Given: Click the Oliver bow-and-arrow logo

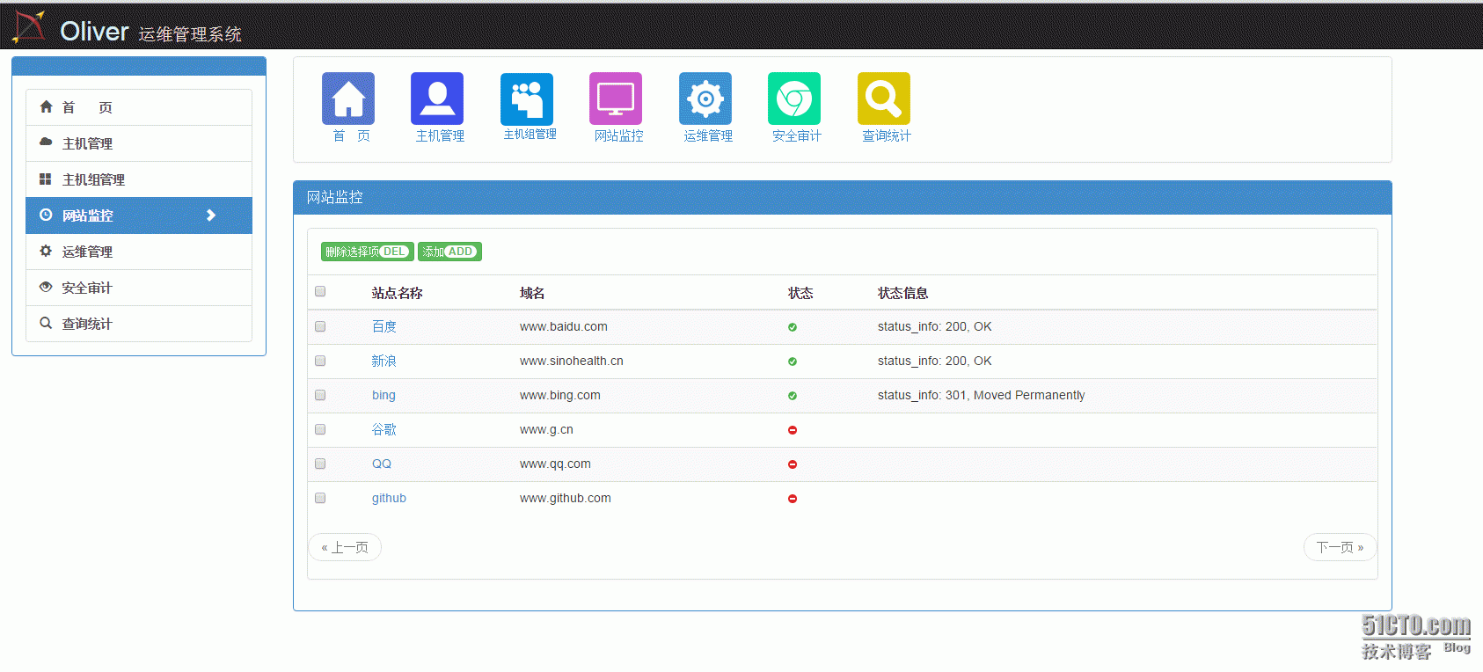Looking at the screenshot, I should (29, 26).
